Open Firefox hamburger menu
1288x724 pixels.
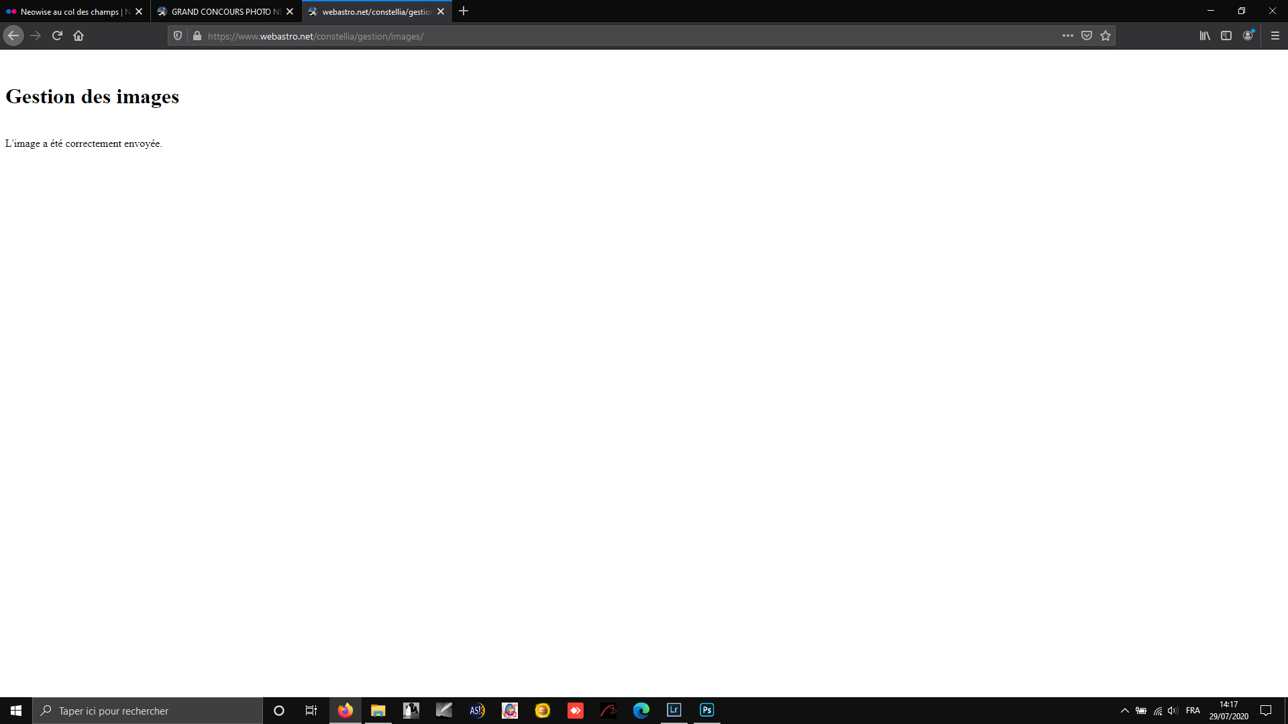(x=1275, y=36)
